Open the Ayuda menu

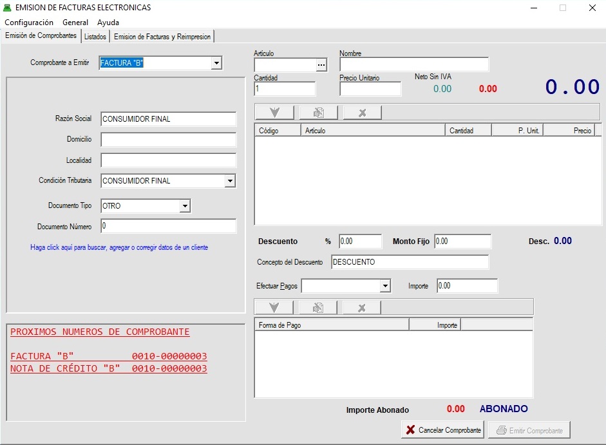108,23
